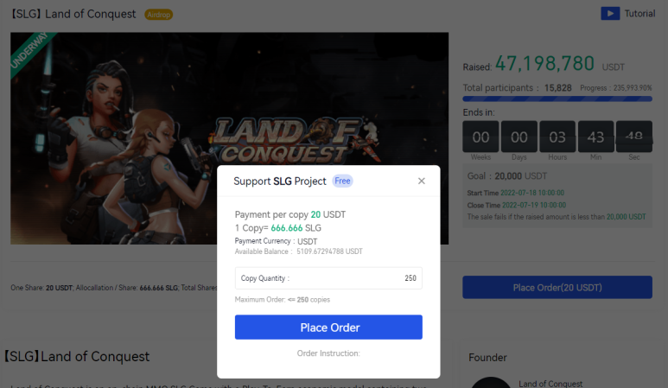Click the Weeks countdown box
Screen dimensions: 668x388
coord(481,137)
